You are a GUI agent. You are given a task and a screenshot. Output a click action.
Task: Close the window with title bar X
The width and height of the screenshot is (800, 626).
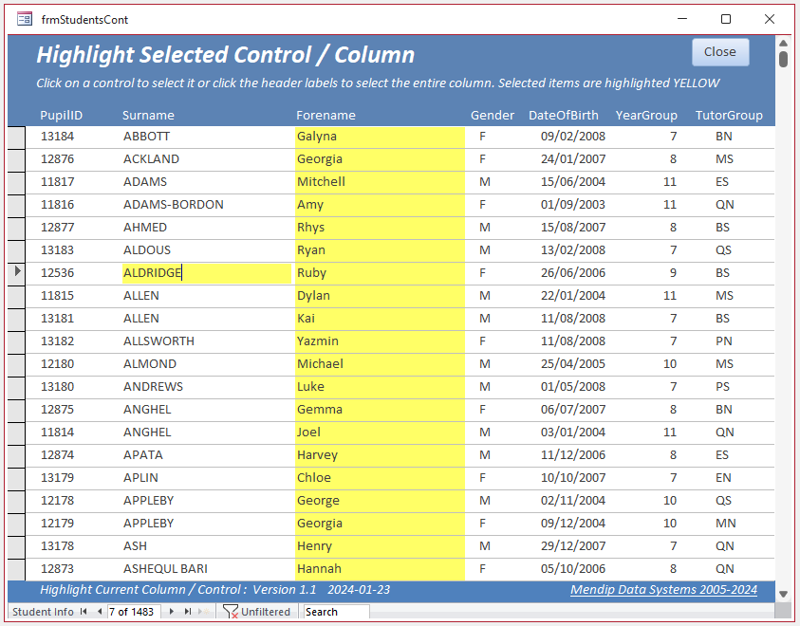tap(770, 19)
